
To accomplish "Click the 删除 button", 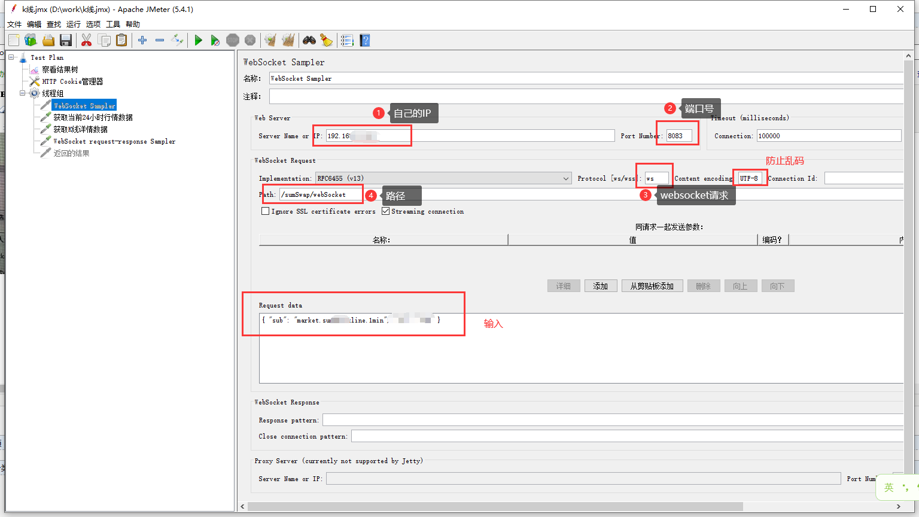I will (x=704, y=286).
